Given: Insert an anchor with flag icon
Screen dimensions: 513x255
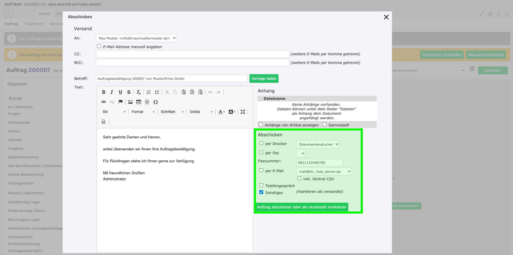Looking at the screenshot, I should pos(120,102).
